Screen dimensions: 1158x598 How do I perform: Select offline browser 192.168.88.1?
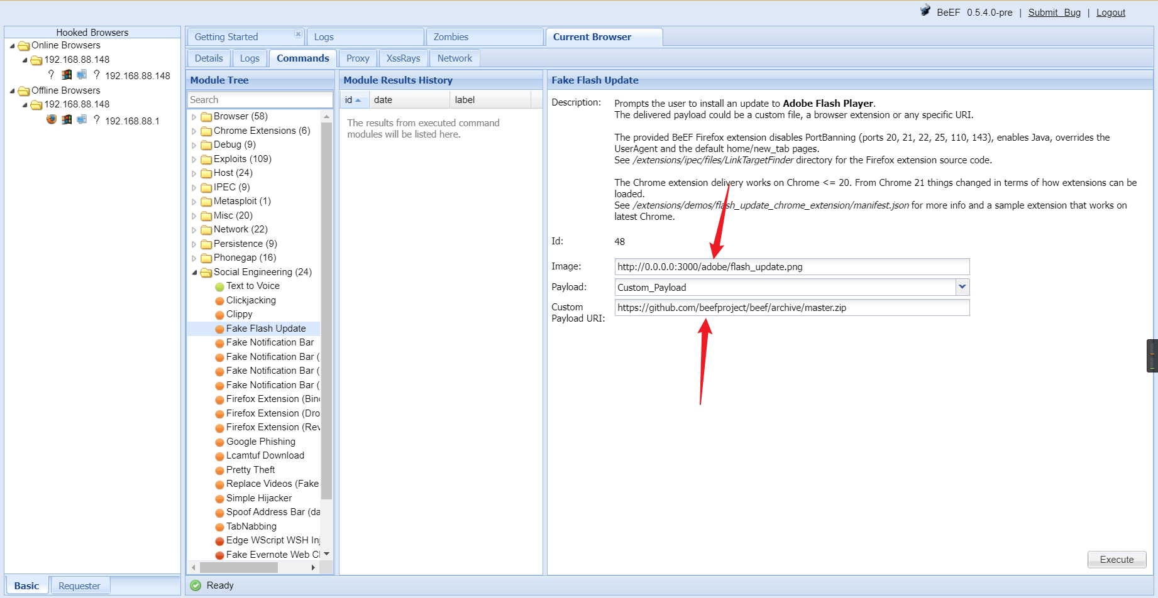coord(132,121)
